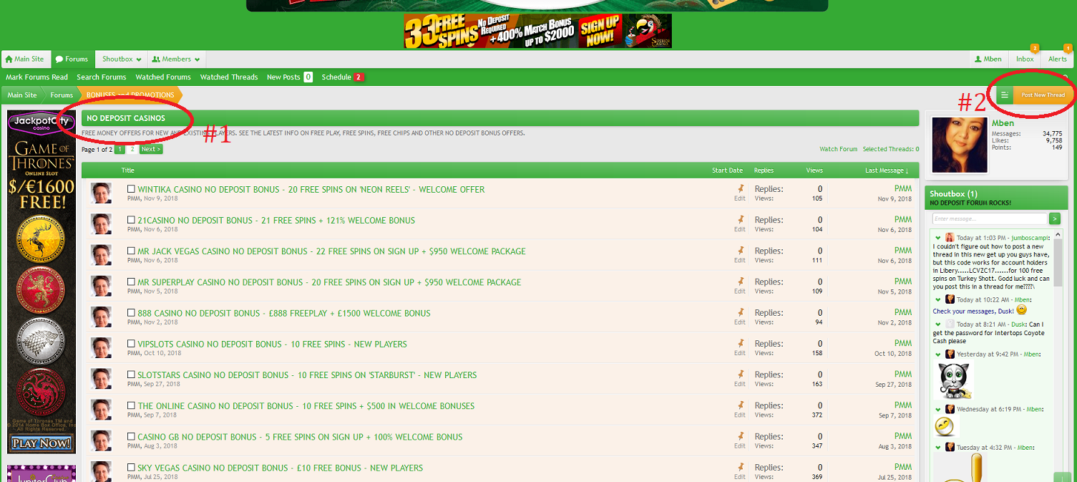Screen dimensions: 1077x482
Task: Open PMM's avatar on the 888 CASINO thread
Action: (x=101, y=317)
